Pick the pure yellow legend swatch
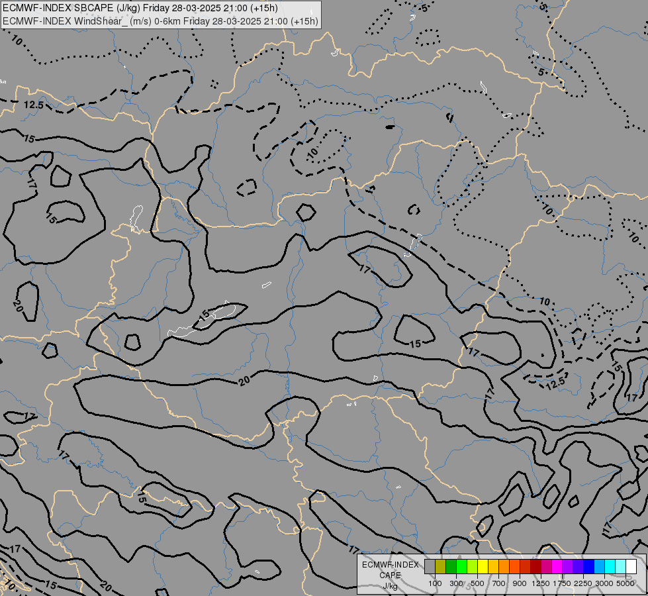 click(483, 567)
